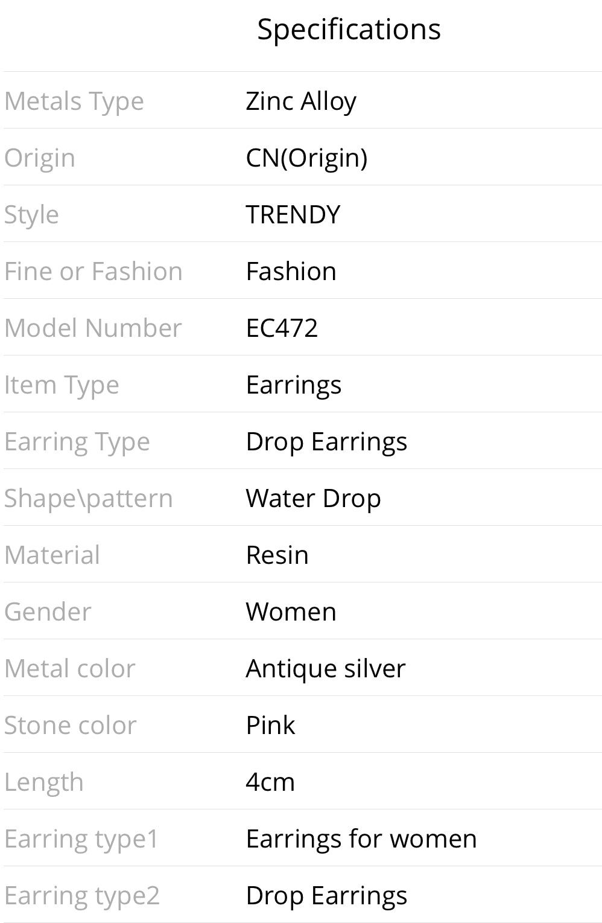This screenshot has width=602, height=923.
Task: Click the Stone color label
Action: (x=70, y=725)
